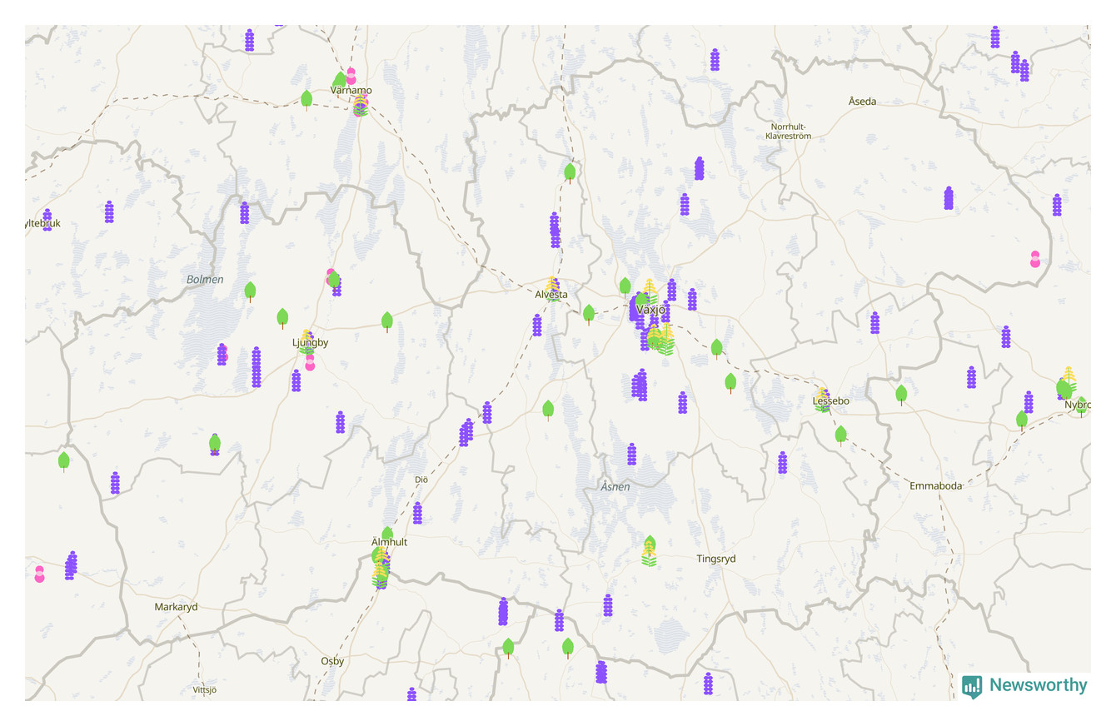The width and height of the screenshot is (1116, 726).
Task: Click the Lessebo town label
Action: pyautogui.click(x=831, y=401)
